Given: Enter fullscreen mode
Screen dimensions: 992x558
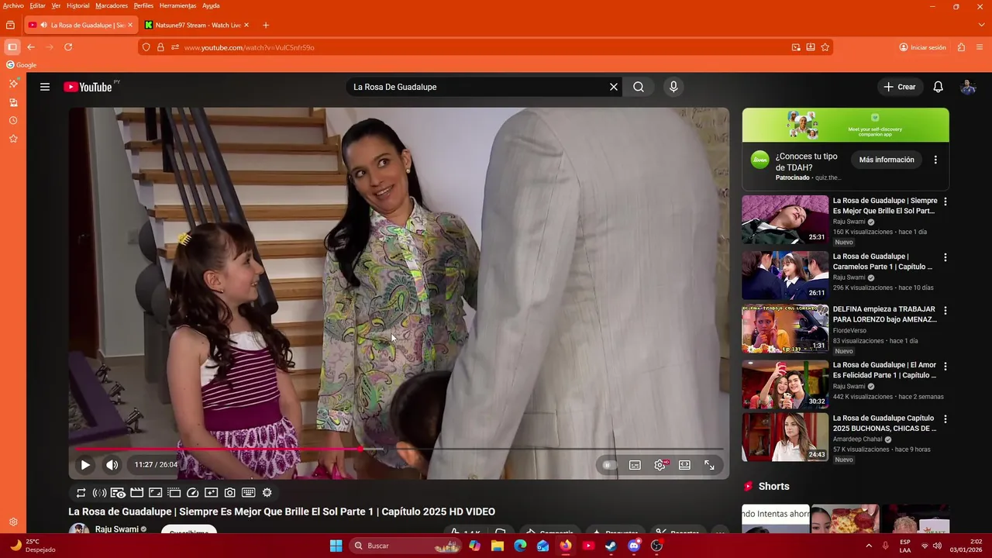Looking at the screenshot, I should coord(709,465).
